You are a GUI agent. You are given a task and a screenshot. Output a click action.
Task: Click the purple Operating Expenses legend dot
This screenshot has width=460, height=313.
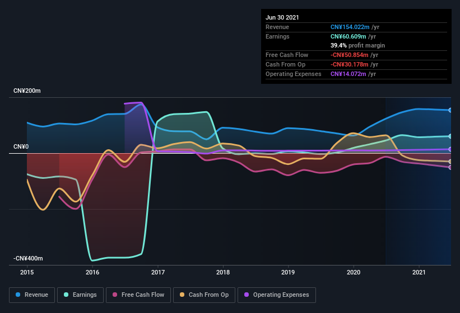[x=247, y=295]
